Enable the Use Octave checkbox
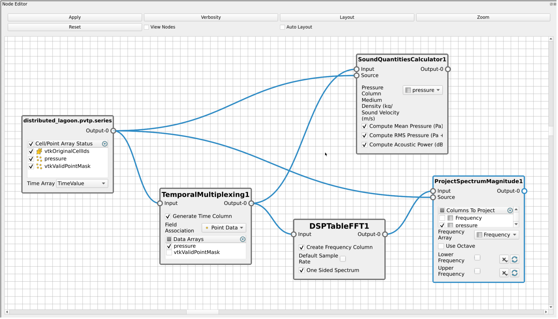Image resolution: width=558 pixels, height=319 pixels. (x=441, y=246)
